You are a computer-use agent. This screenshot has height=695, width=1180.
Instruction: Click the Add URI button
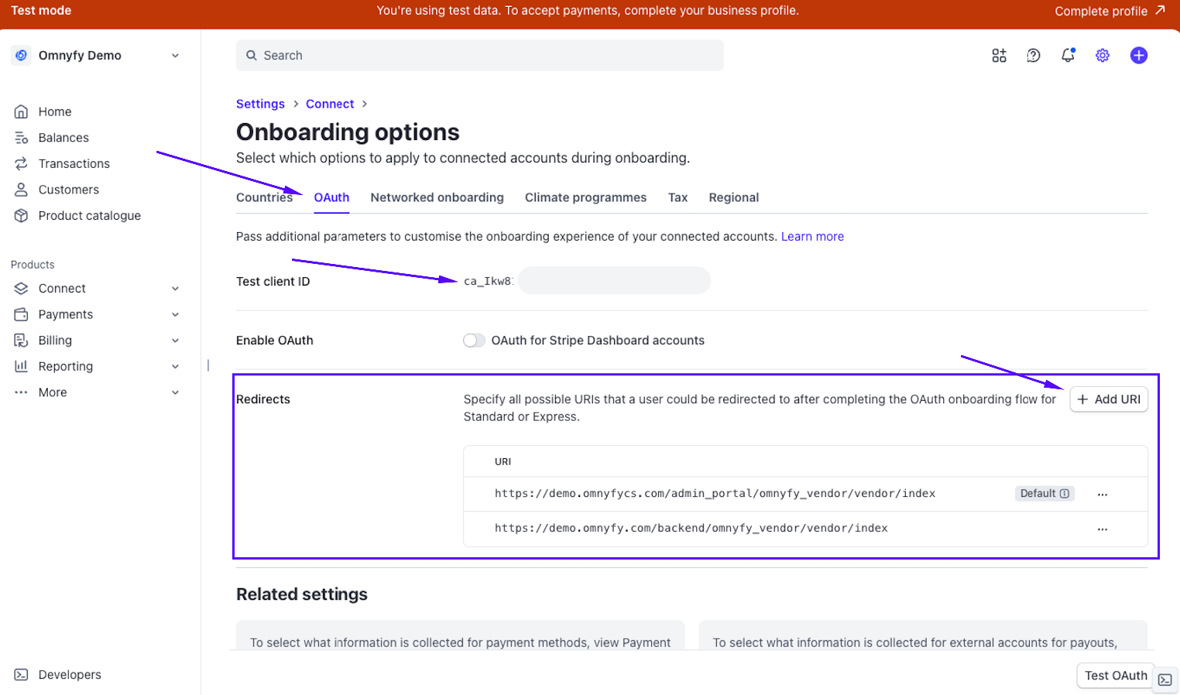(x=1109, y=399)
